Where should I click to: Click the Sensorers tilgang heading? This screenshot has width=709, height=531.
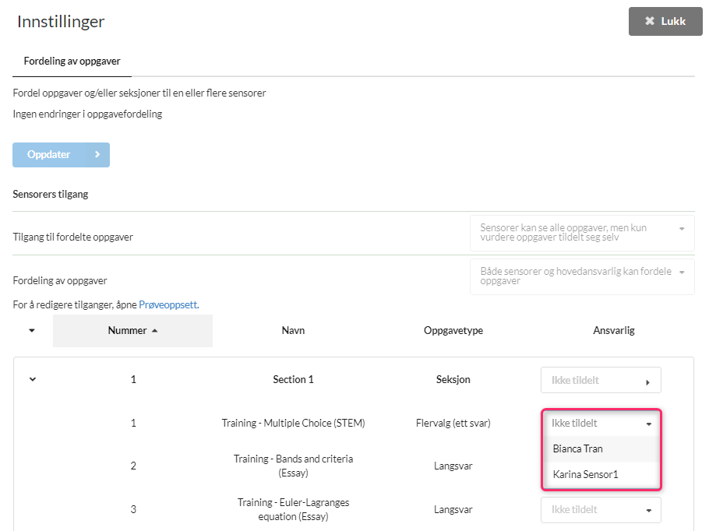(x=50, y=195)
